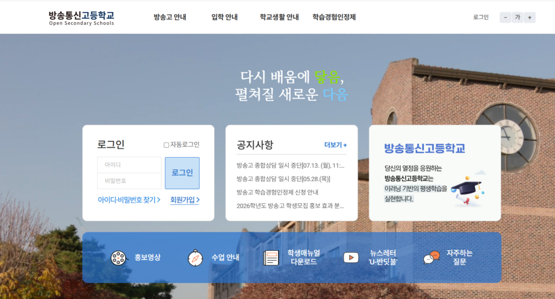Reset font size with 가 button
555x299 pixels.
518,17
